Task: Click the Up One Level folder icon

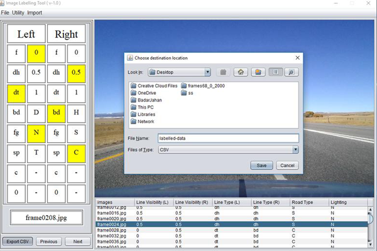Action: pos(223,72)
